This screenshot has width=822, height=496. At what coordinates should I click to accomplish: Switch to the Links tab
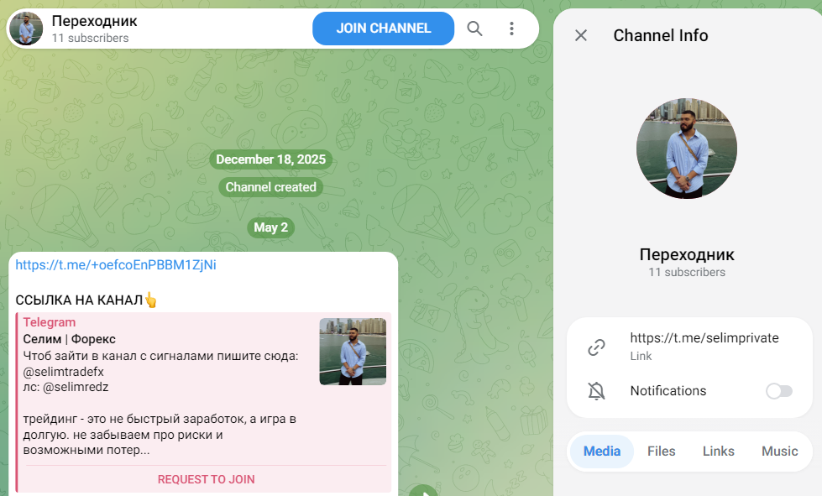pos(718,451)
